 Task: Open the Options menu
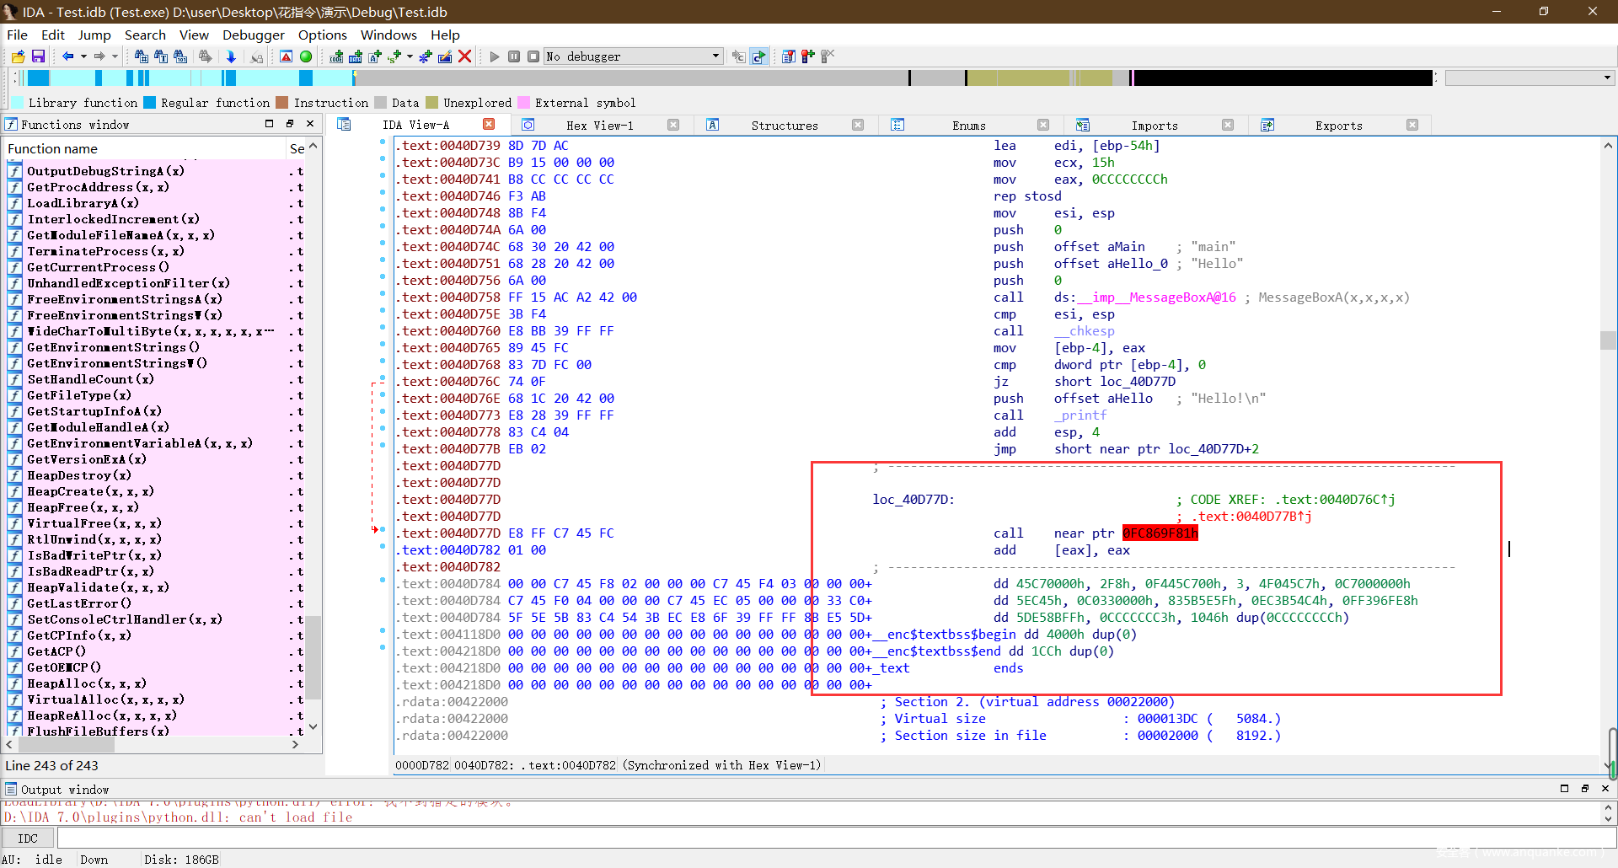(x=322, y=35)
